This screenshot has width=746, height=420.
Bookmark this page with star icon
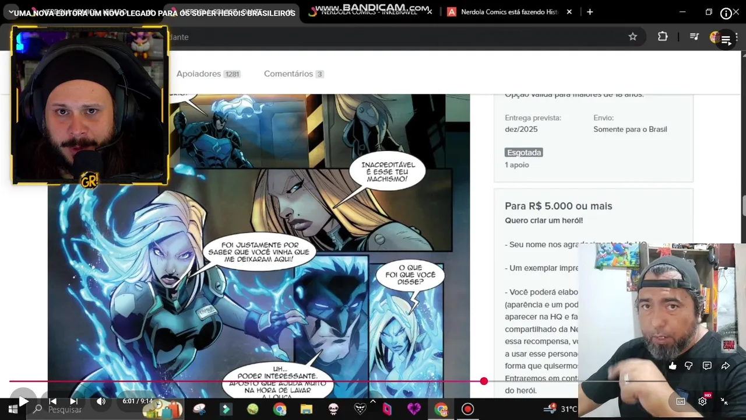click(633, 37)
